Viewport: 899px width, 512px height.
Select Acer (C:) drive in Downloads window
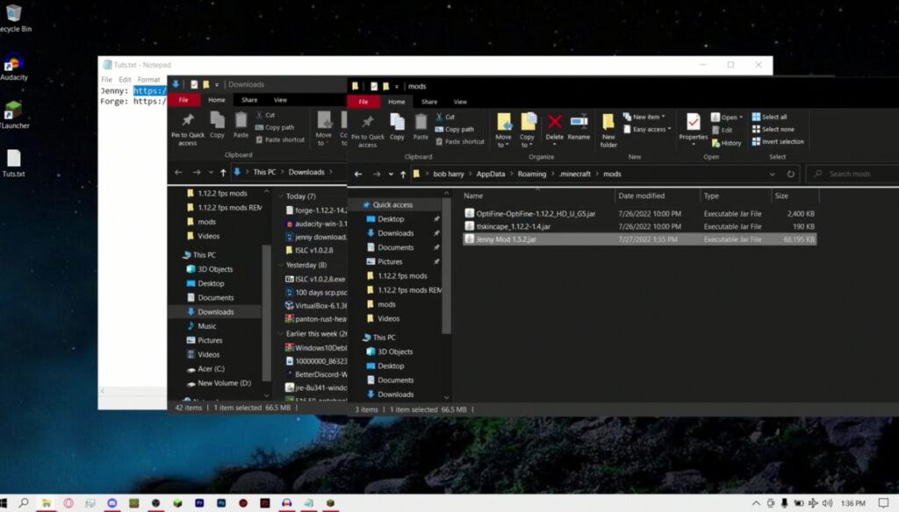click(211, 369)
